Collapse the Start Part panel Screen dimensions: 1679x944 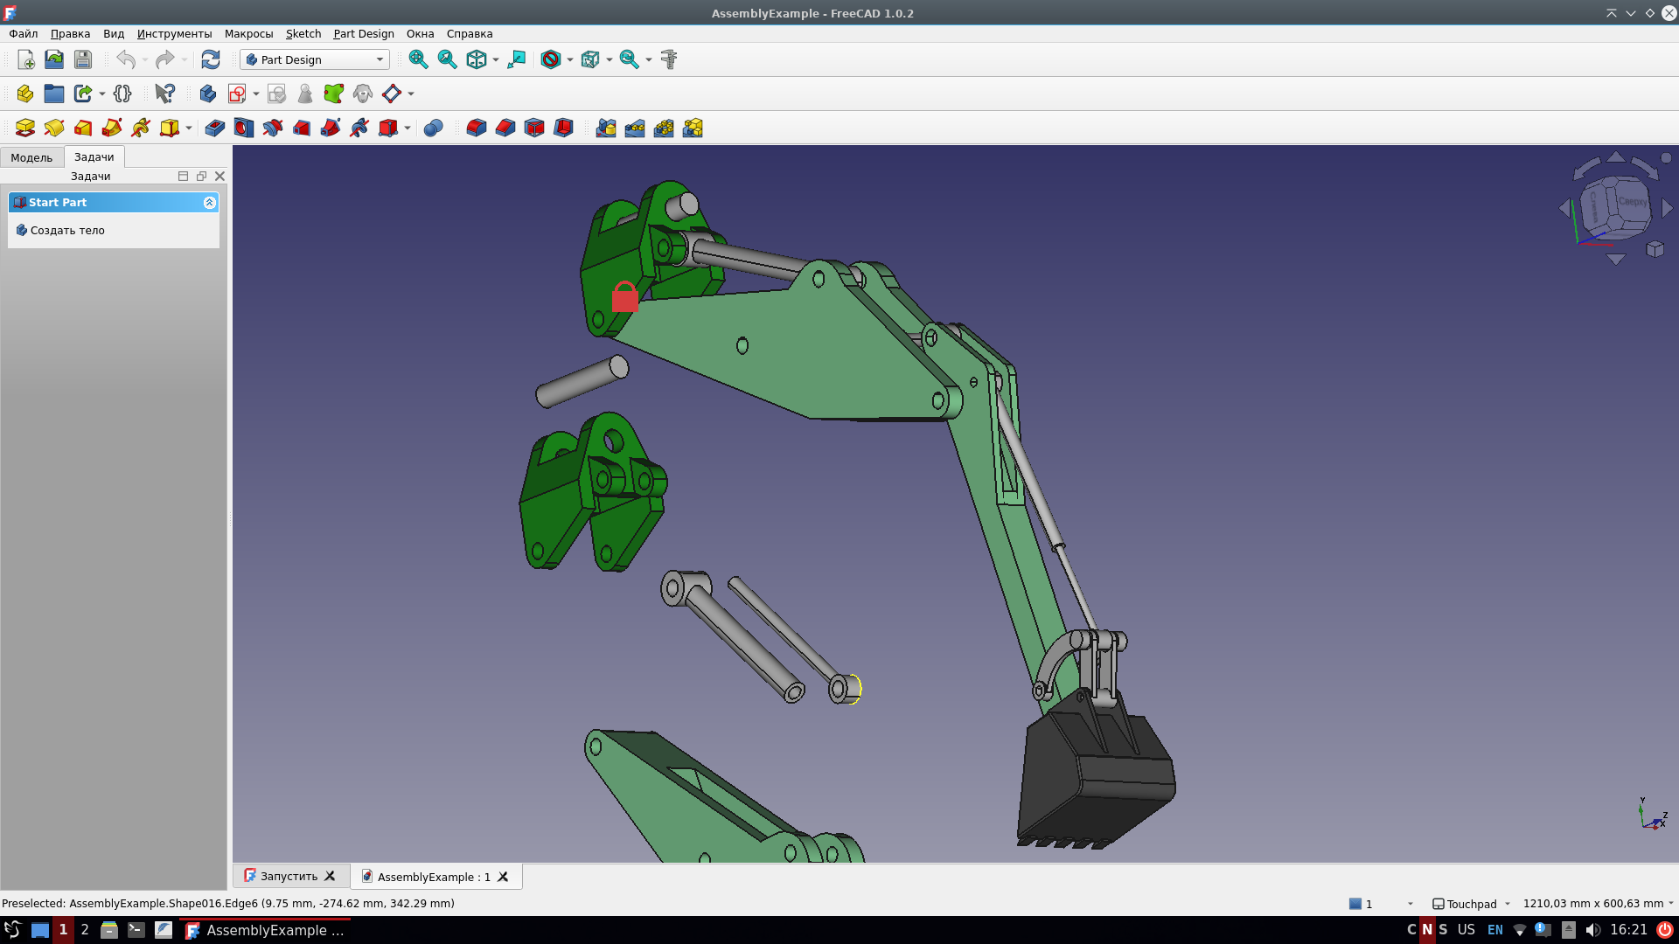[x=210, y=202]
